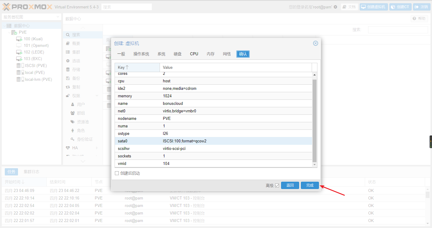Screen dimensions: 432x228
Task: Show the 集群日志 cluster log tab
Action: (x=31, y=172)
